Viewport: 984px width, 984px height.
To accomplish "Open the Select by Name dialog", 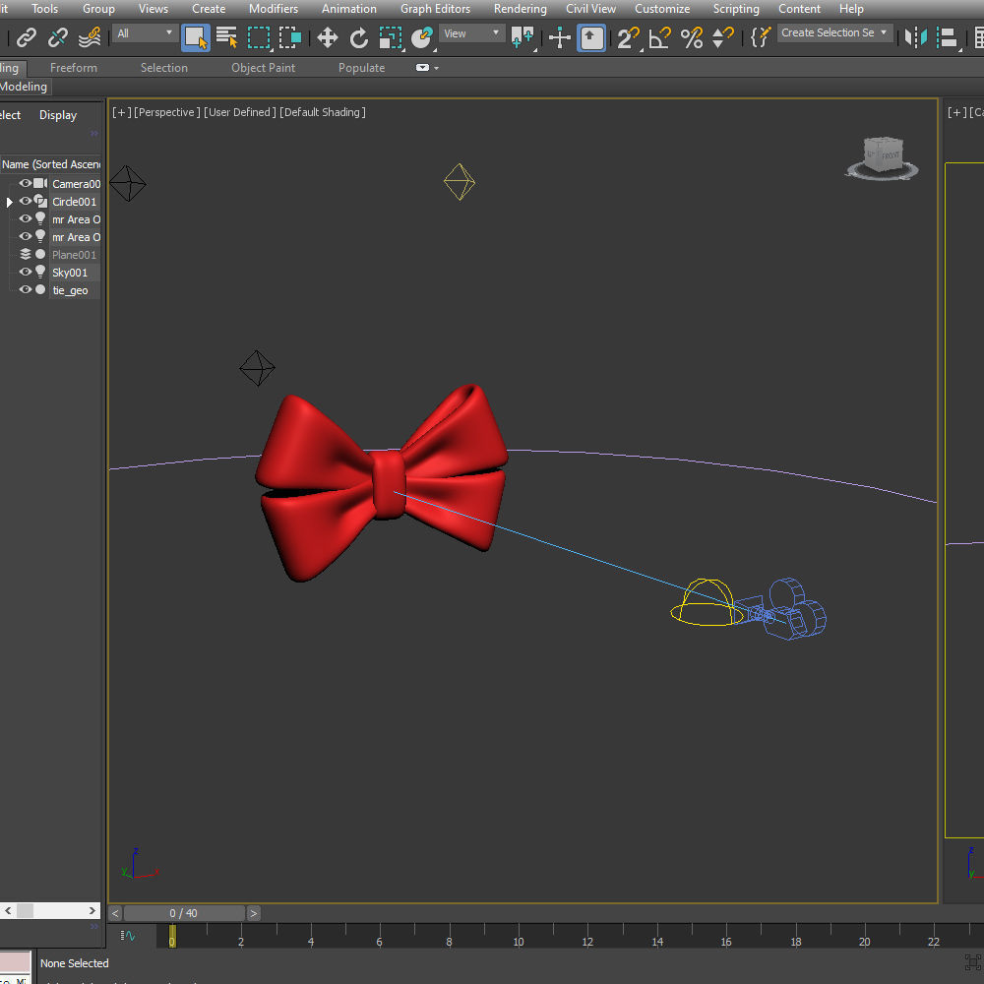I will [x=226, y=37].
